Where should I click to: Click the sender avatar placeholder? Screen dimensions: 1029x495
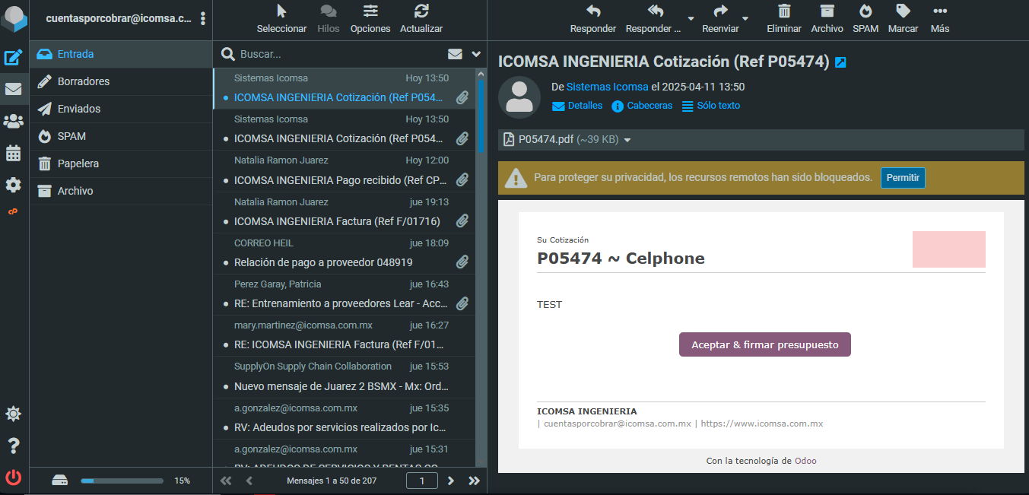click(x=519, y=97)
